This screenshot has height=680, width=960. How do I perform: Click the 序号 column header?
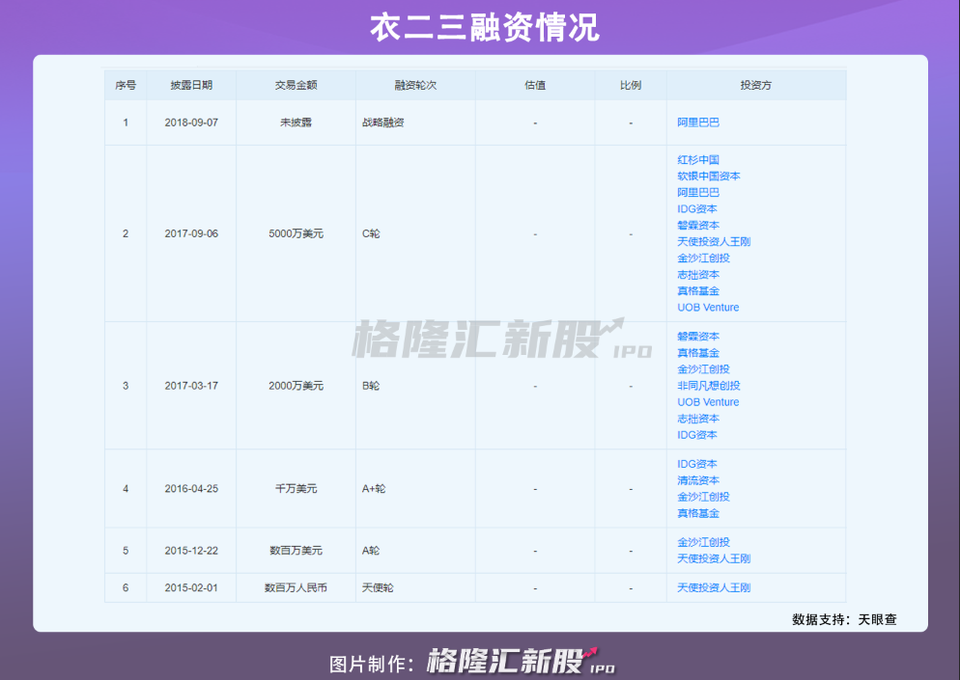[126, 85]
